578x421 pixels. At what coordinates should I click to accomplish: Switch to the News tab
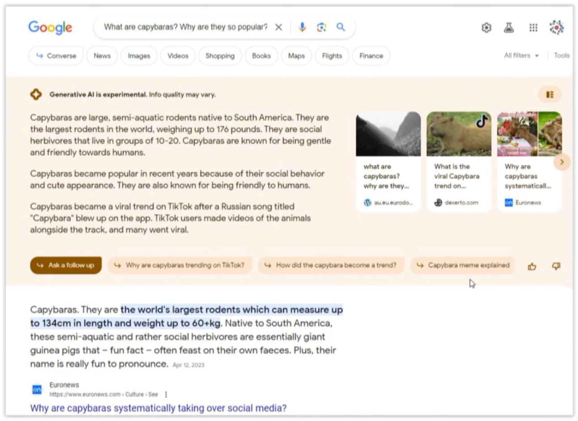pyautogui.click(x=102, y=56)
